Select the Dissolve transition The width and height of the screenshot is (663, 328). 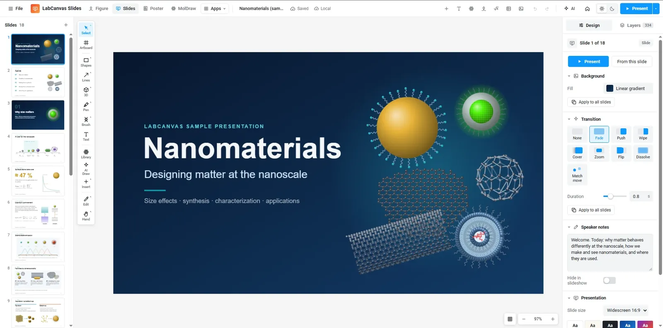click(643, 153)
